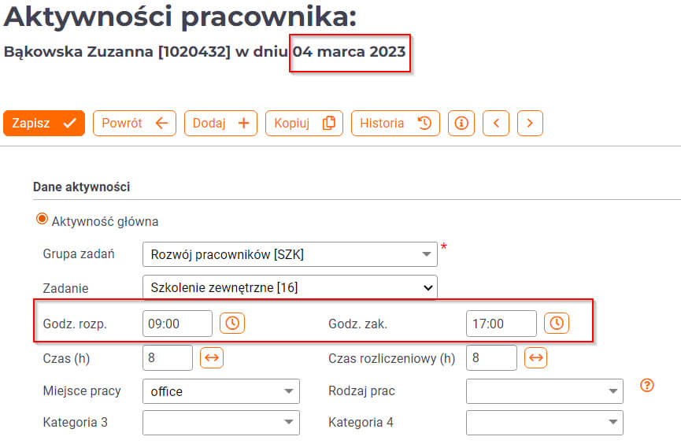This screenshot has width=681, height=444.
Task: Open the orange question mark help icon
Action: tap(647, 385)
